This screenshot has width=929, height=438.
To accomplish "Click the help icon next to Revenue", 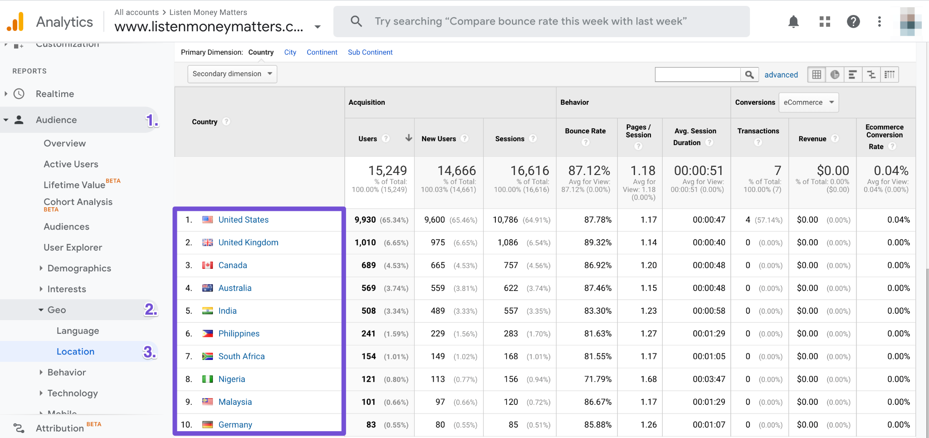I will pos(835,138).
